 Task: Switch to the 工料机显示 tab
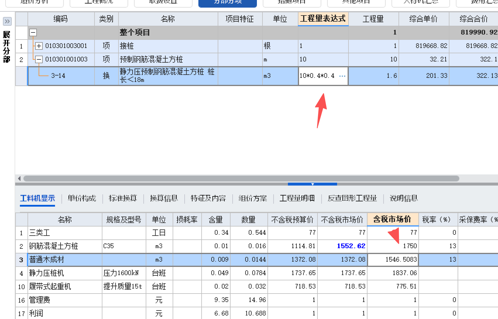click(x=37, y=198)
